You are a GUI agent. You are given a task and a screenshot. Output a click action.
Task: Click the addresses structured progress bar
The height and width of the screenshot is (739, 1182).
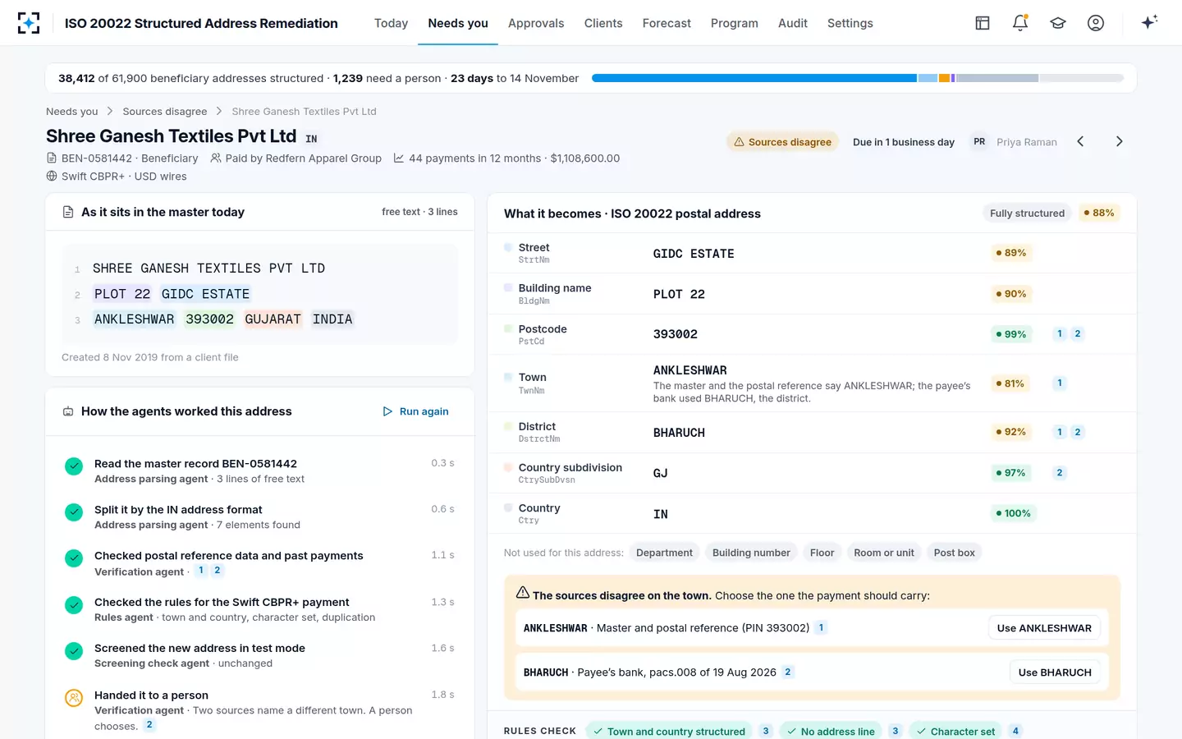pyautogui.click(x=858, y=78)
